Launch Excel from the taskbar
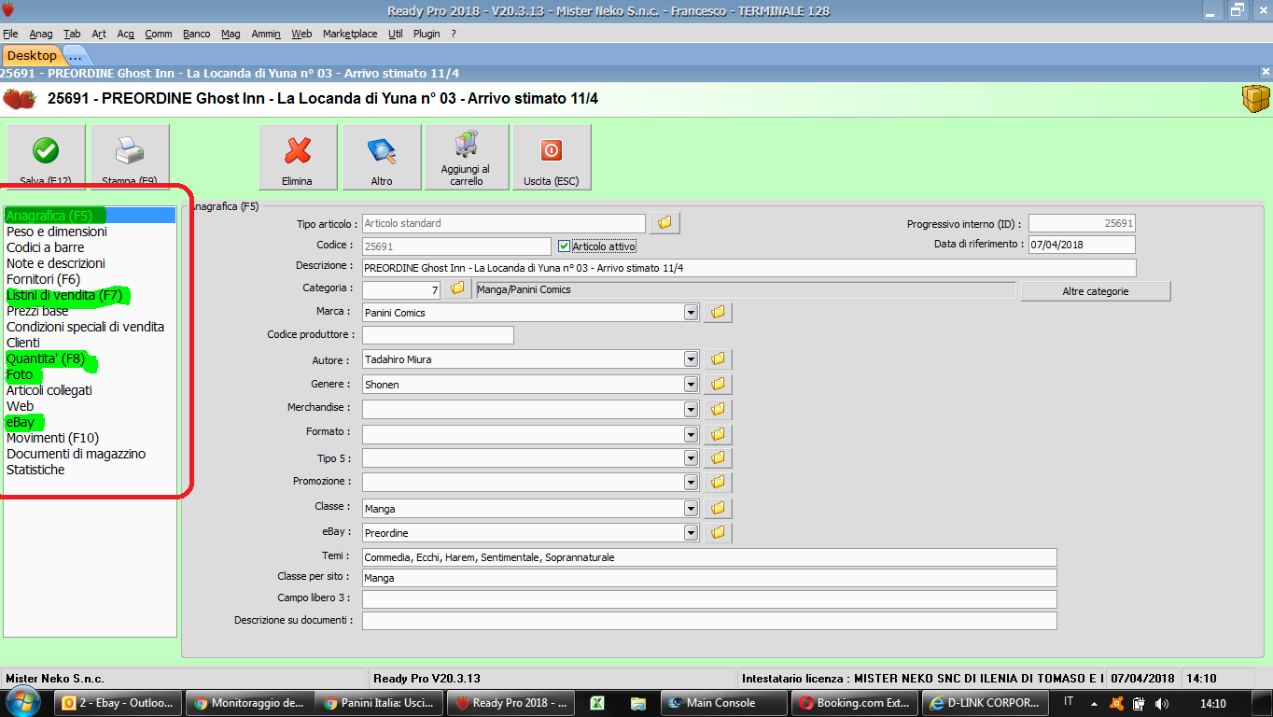This screenshot has width=1273, height=717. click(x=598, y=703)
